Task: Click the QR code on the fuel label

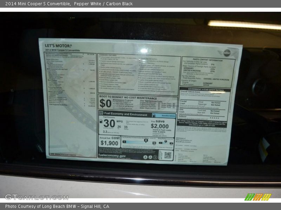Action: [x=168, y=155]
